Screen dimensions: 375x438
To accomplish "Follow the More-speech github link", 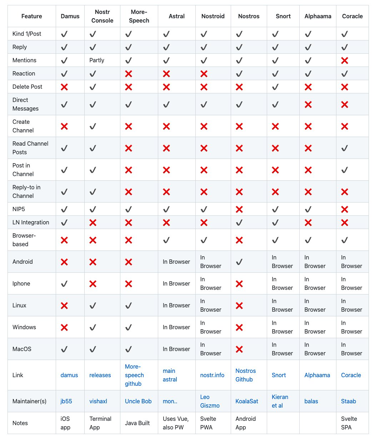I will coord(134,375).
